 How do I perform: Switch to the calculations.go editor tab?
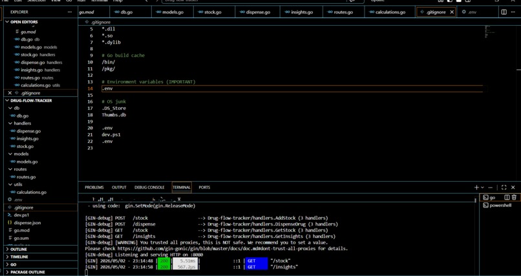(390, 12)
